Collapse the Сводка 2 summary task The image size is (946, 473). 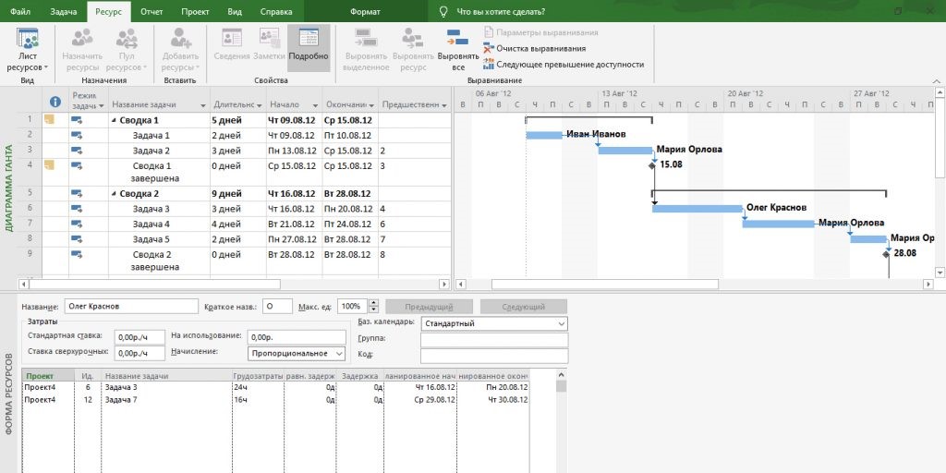114,194
